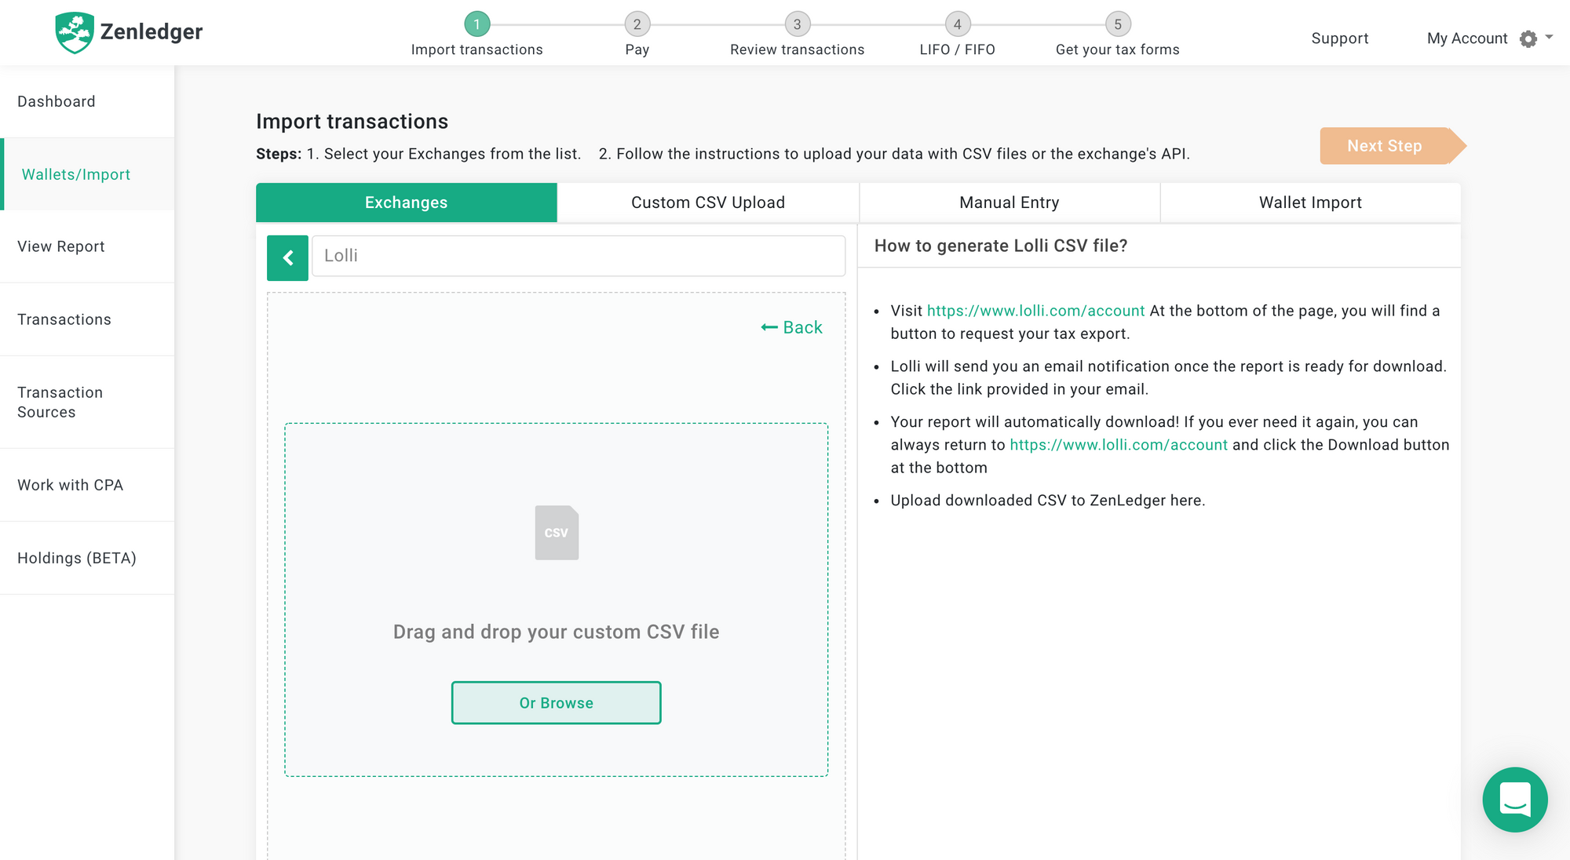
Task: Click the Import transactions step label
Action: (476, 49)
